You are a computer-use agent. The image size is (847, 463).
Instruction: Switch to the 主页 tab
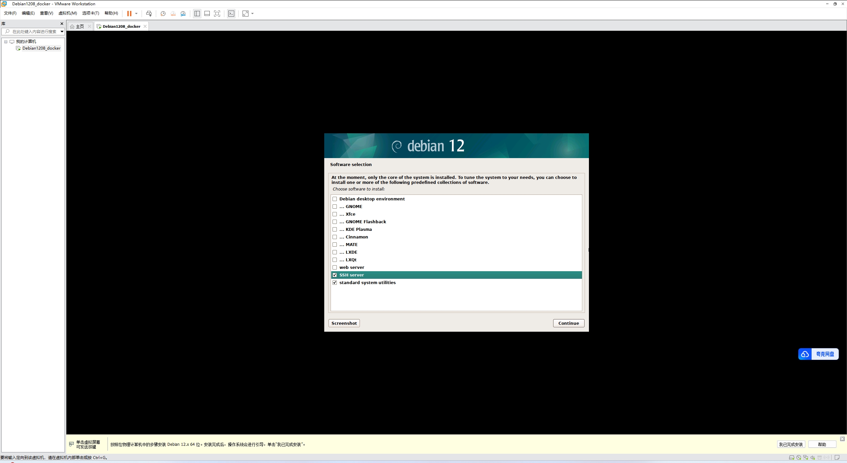[80, 26]
